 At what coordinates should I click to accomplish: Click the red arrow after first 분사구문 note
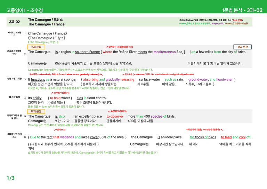click(x=101, y=74)
